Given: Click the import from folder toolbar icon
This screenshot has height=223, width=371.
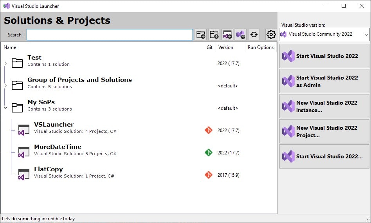Looking at the screenshot, I should point(214,34).
